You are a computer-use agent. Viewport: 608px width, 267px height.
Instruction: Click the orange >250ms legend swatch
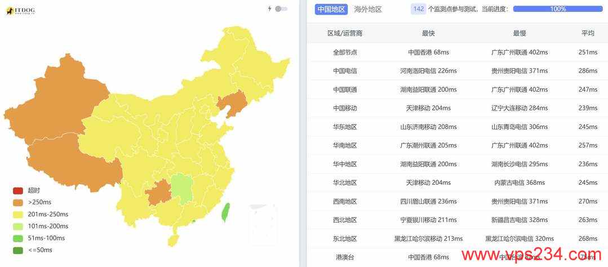tap(18, 203)
